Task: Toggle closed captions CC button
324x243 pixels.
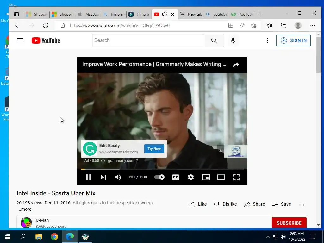Action: tap(175, 177)
